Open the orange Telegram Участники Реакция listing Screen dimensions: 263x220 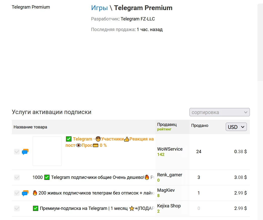[x=110, y=142]
